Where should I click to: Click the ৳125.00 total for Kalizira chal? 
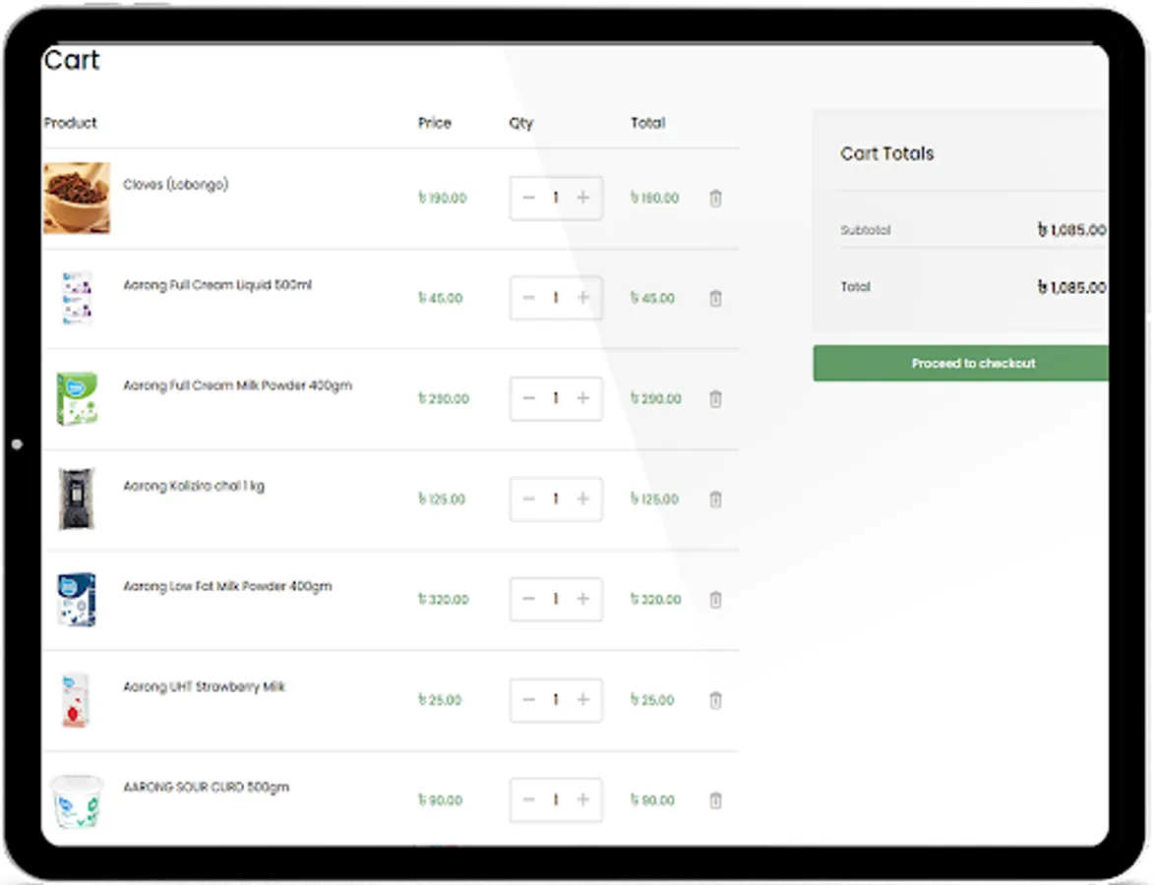click(654, 499)
